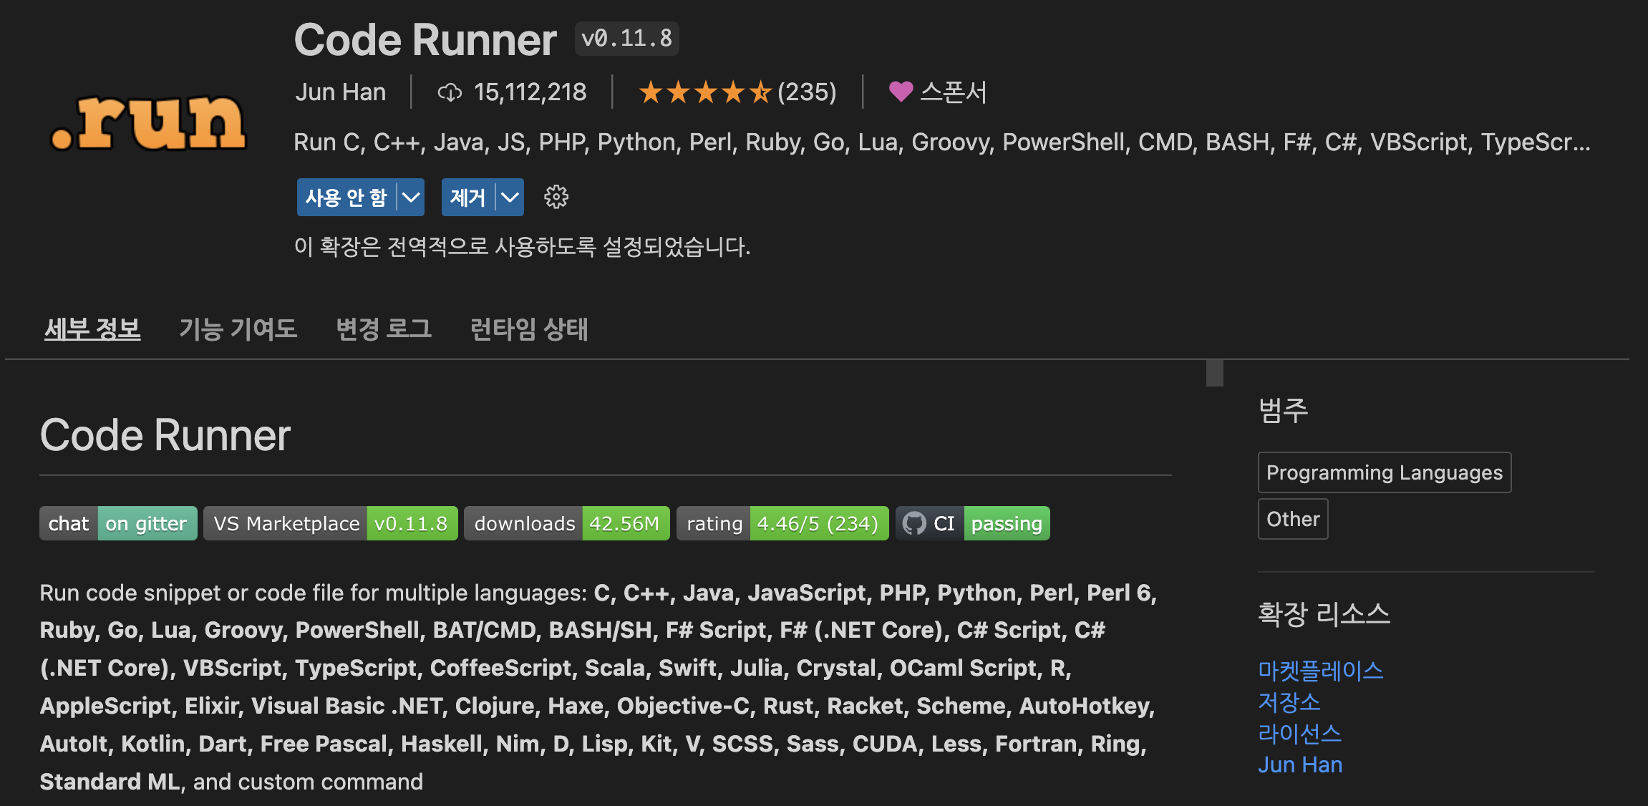
Task: Click the sponsor heart icon
Action: click(x=900, y=92)
